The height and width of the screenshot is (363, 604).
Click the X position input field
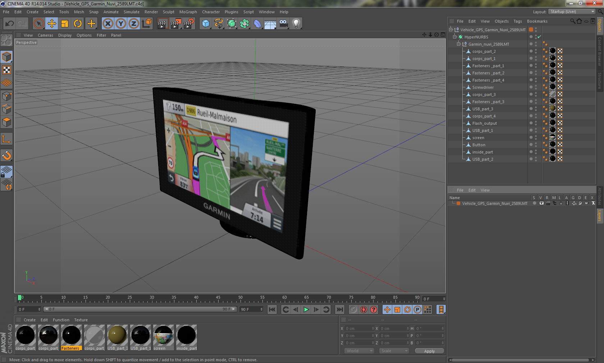pos(359,328)
